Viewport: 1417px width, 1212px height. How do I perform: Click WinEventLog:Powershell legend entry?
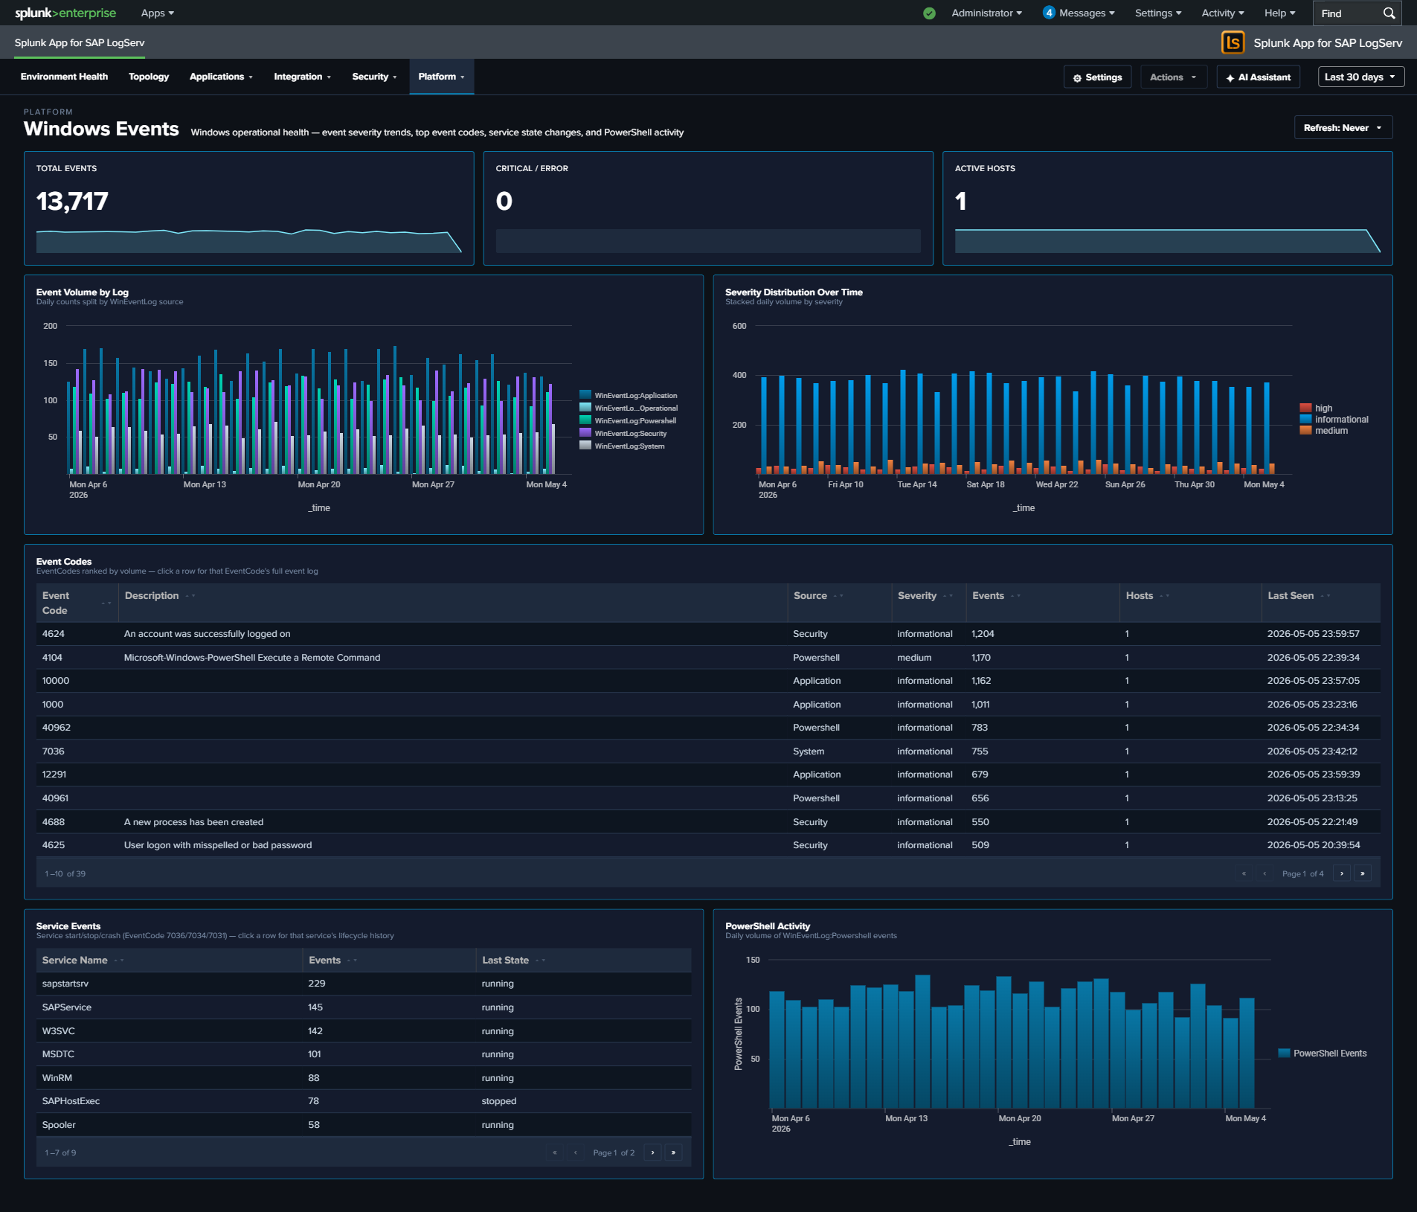pos(629,420)
